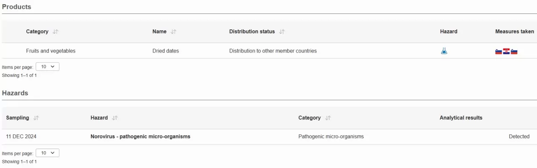Click the sort arrows beside Products Category column
This screenshot has width=537, height=168.
click(56, 31)
